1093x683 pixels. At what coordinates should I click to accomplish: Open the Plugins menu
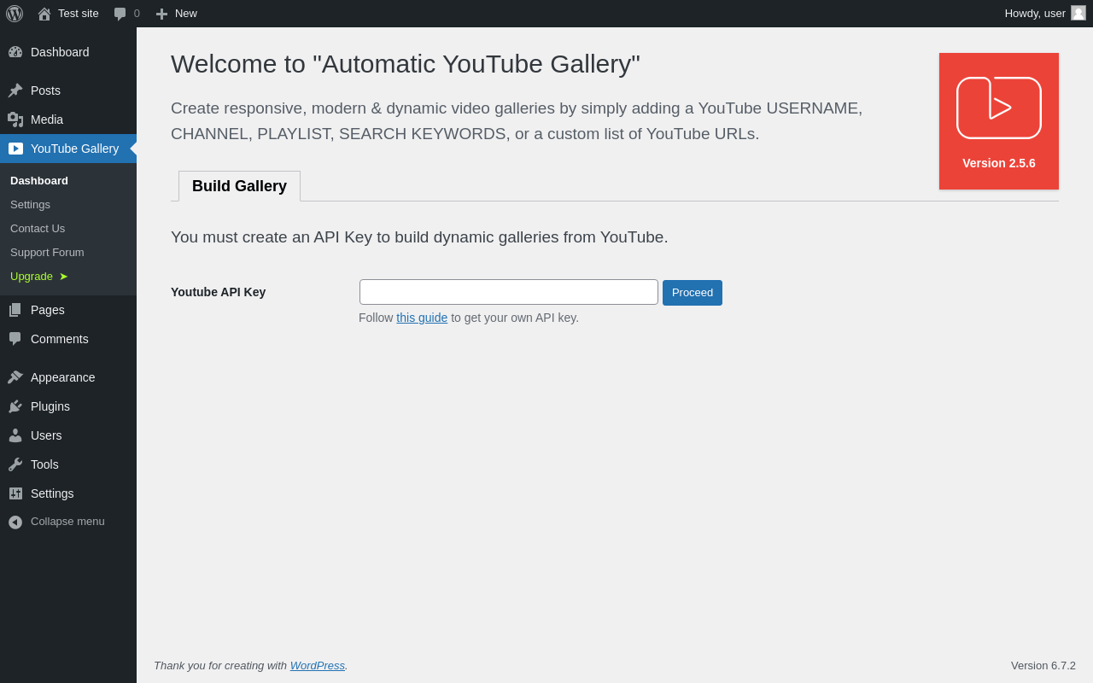click(68, 406)
